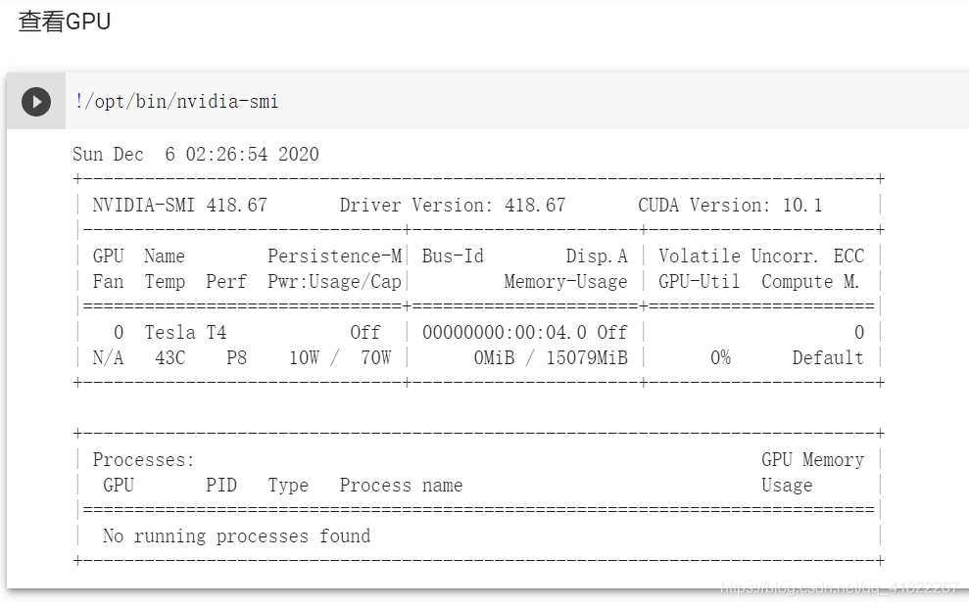Click the Persistence-M column header

(334, 256)
